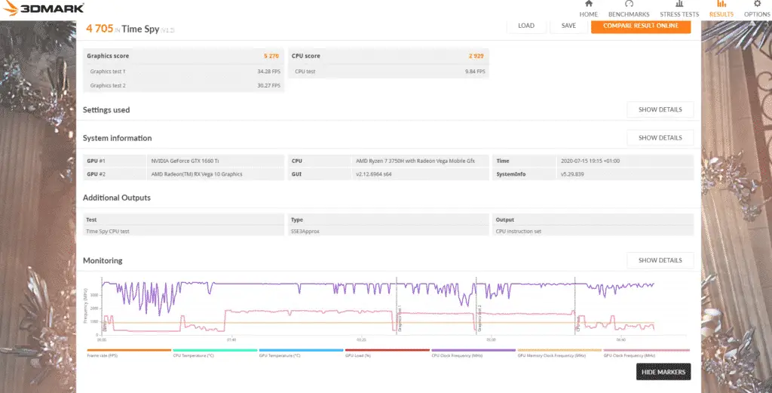Screen dimensions: 772x393
Task: Click the CPU score value 2 929
Action: coord(476,56)
